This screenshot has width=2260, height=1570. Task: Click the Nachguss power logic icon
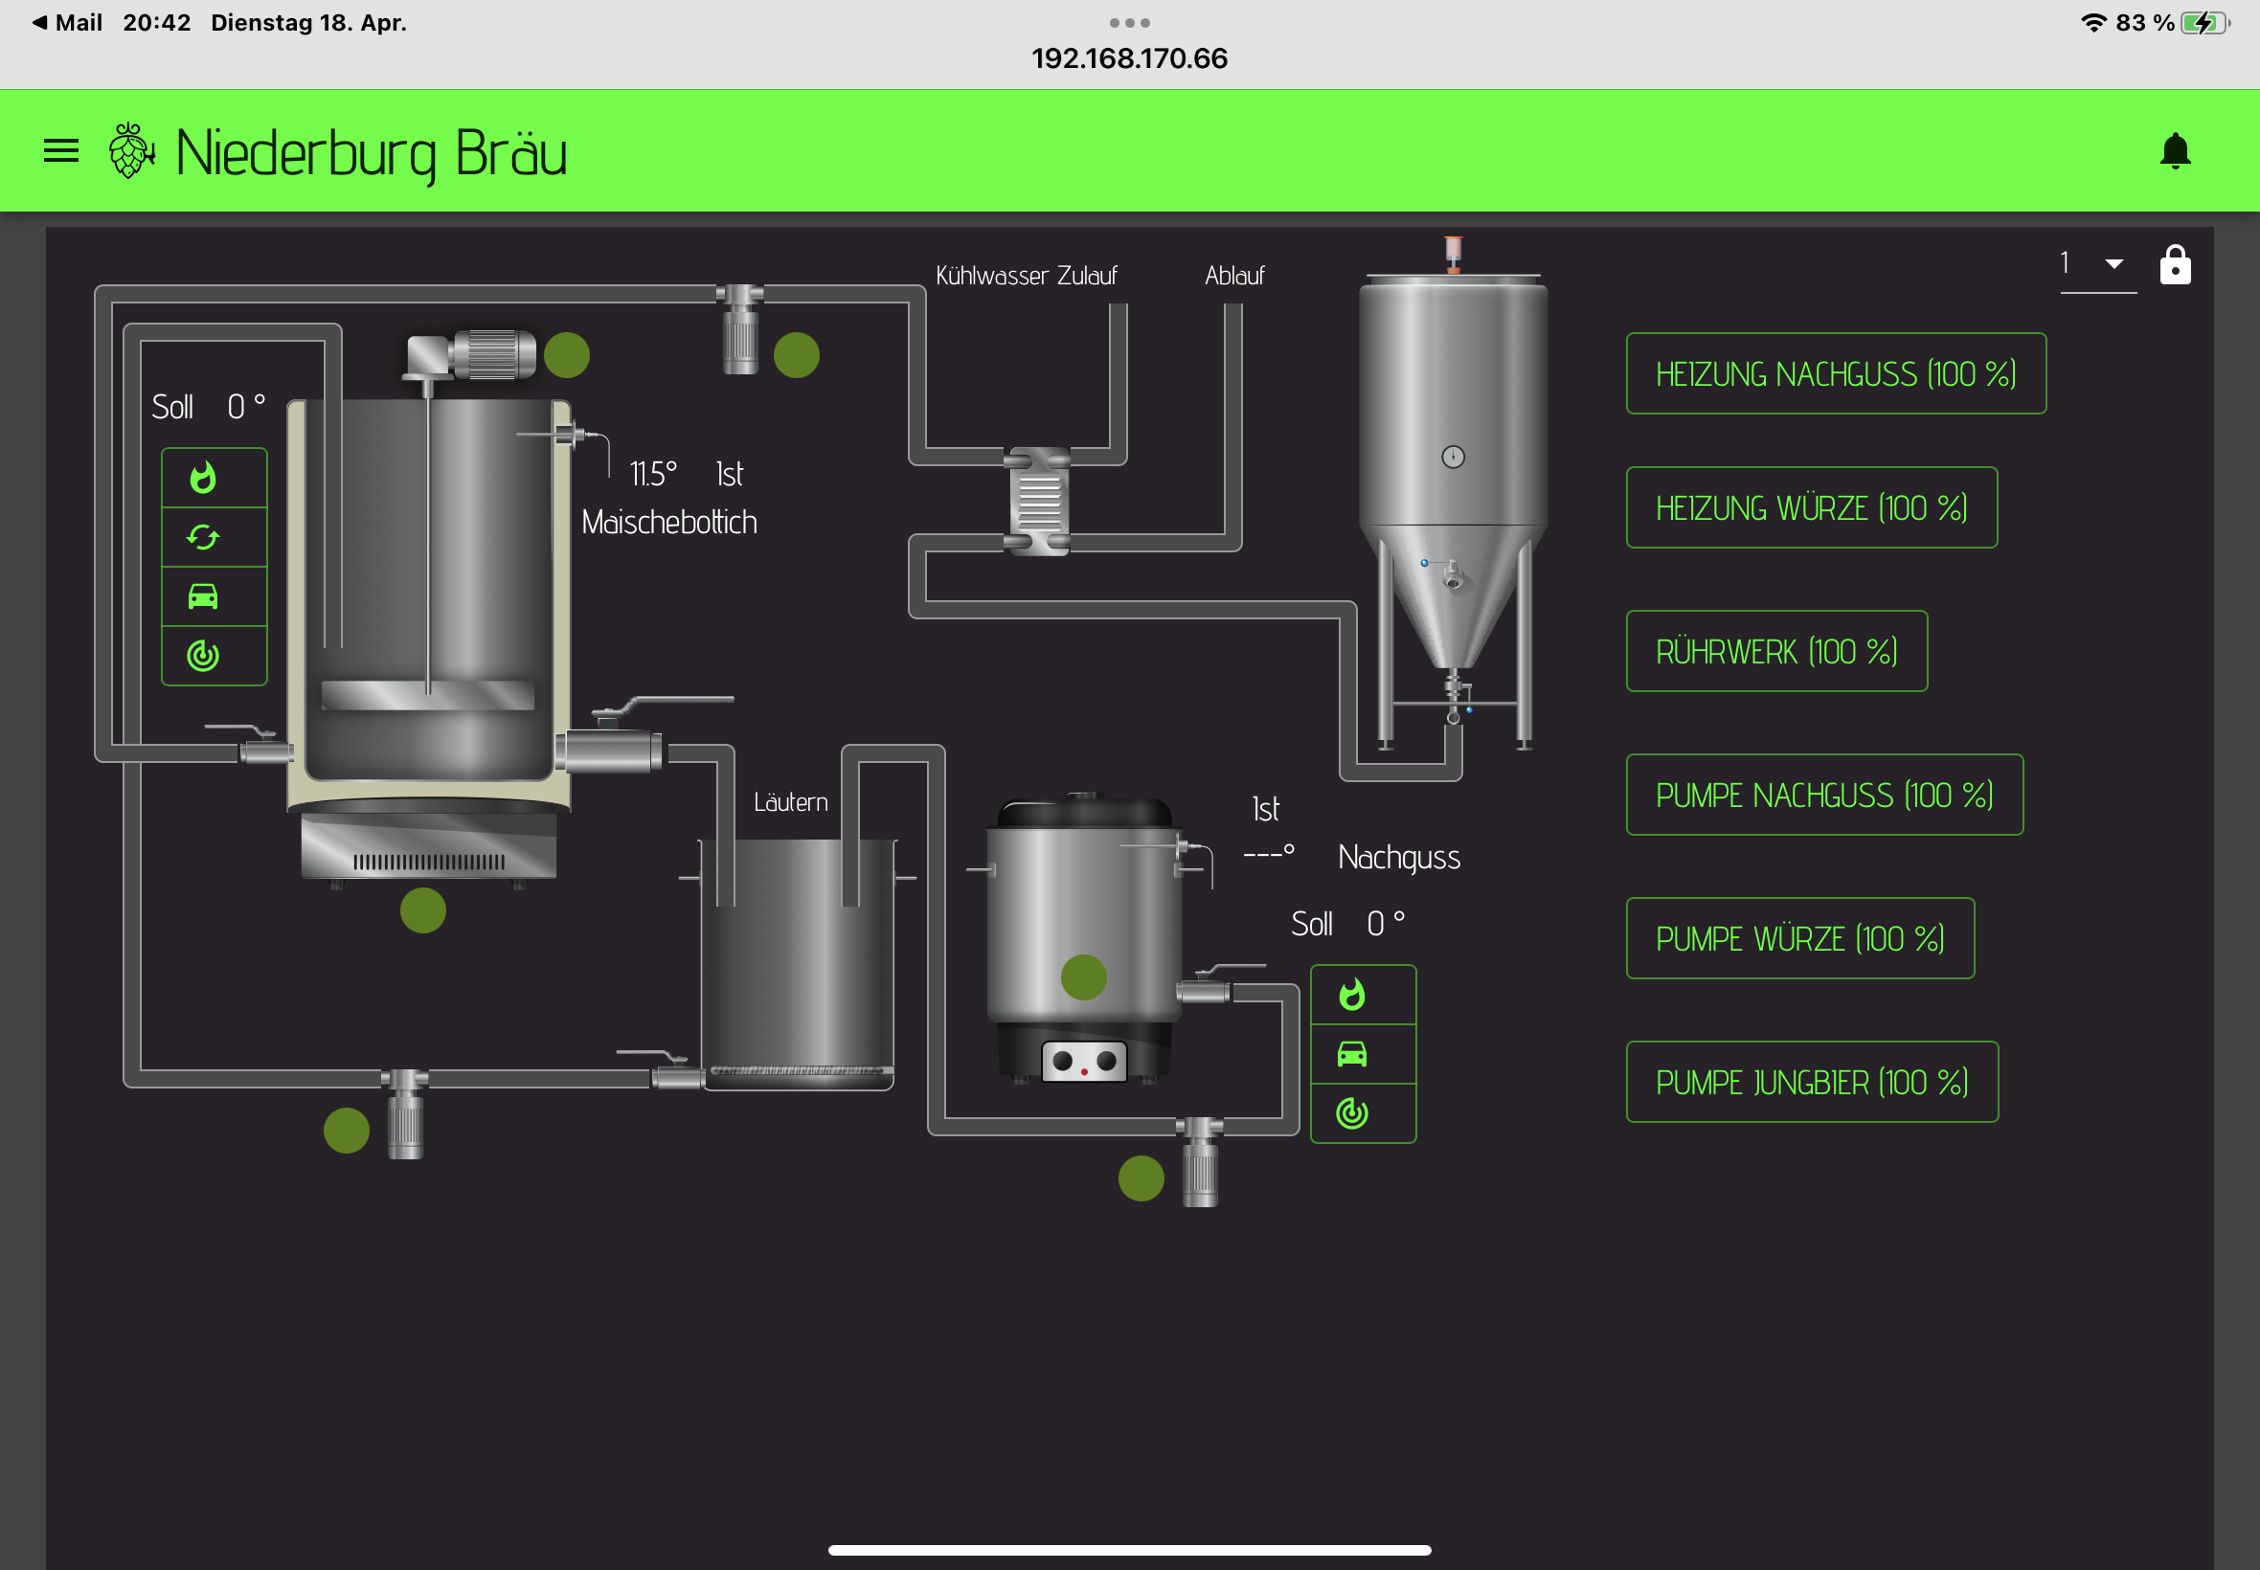[1352, 1112]
